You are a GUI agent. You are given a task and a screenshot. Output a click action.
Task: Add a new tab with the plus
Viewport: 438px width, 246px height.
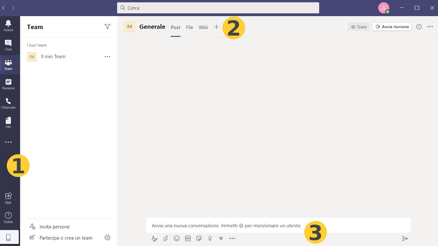(216, 27)
